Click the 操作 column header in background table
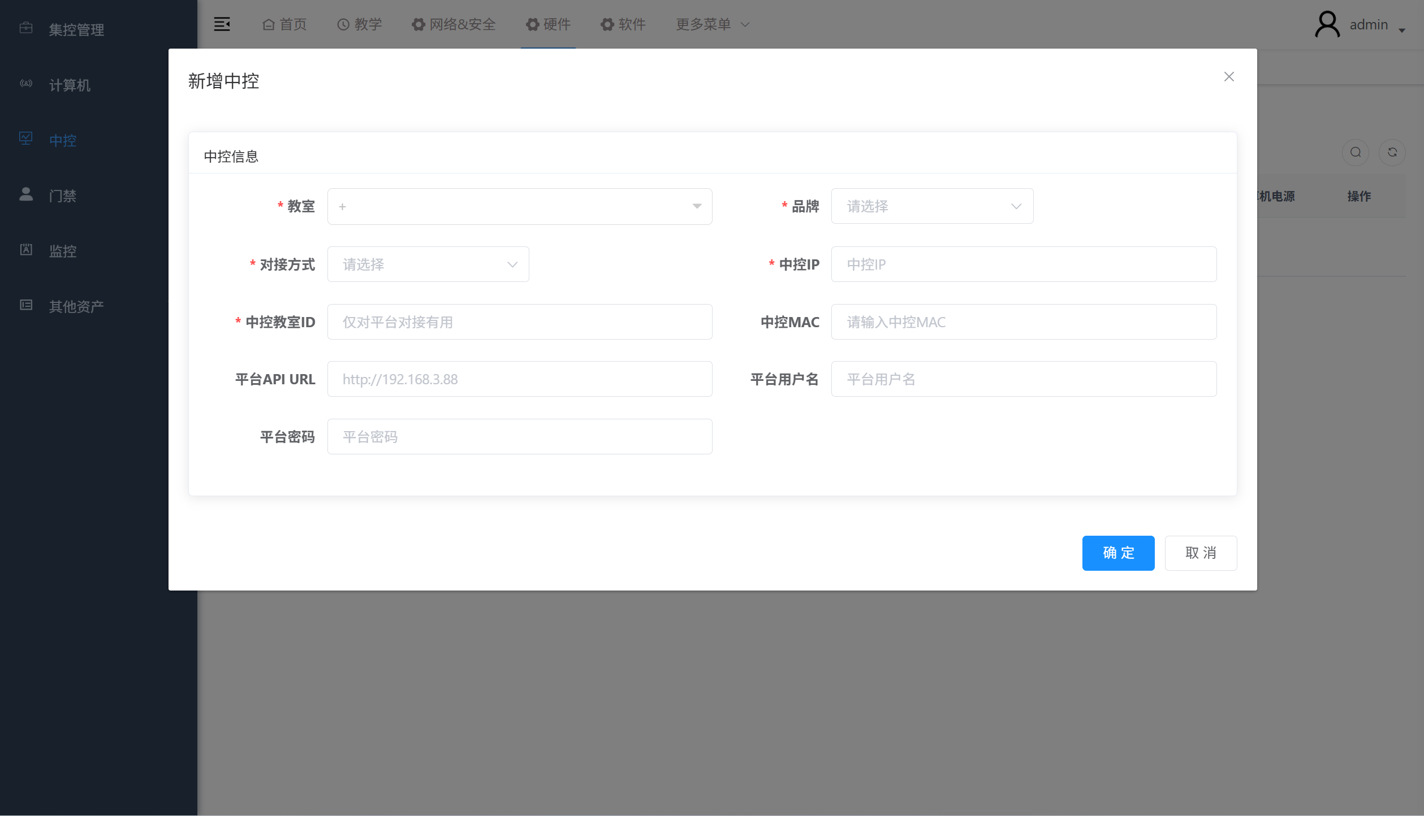The height and width of the screenshot is (816, 1424). [1359, 196]
